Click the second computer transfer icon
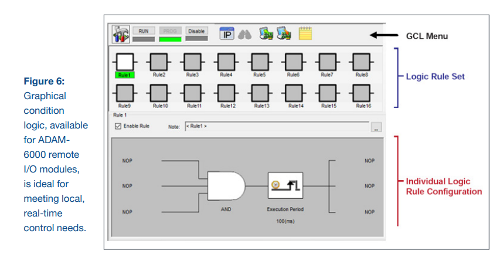The width and height of the screenshot is (503, 264). point(284,33)
